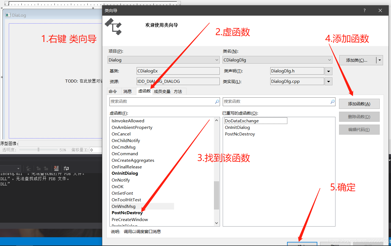Select OnOK in virtual functions list

(118, 186)
